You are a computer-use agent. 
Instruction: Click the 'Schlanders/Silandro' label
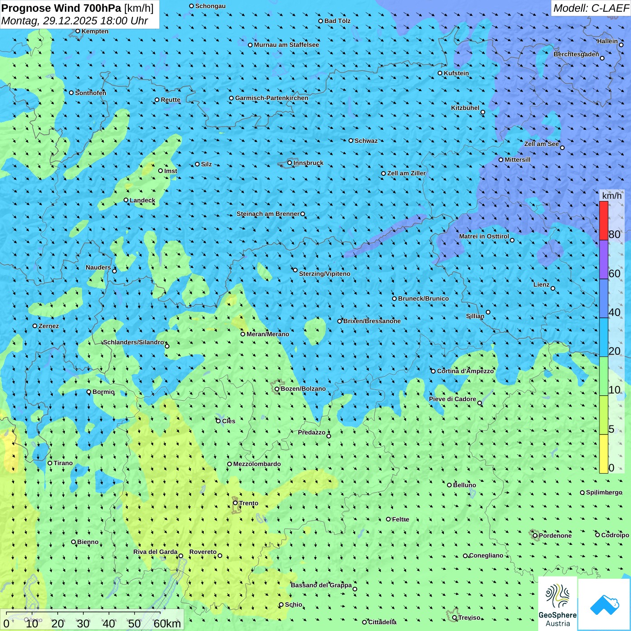pos(133,342)
